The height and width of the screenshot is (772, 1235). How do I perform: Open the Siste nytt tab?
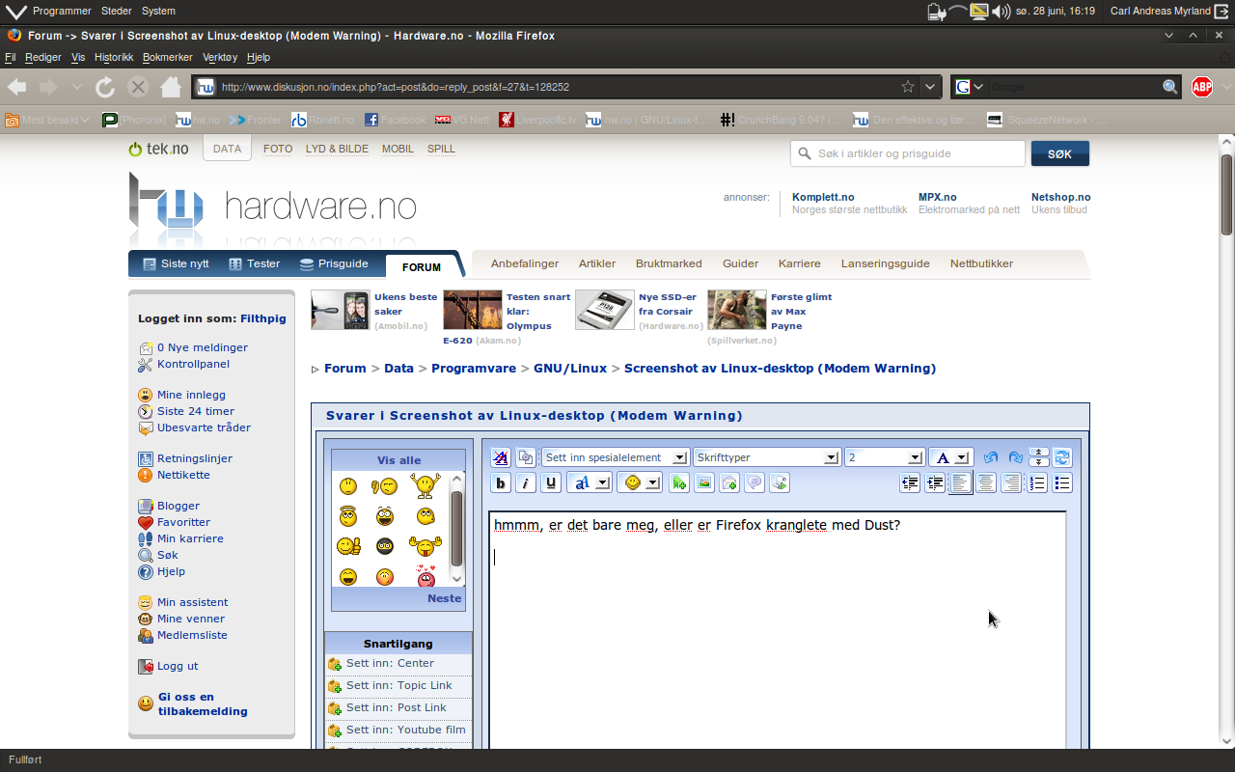(176, 263)
